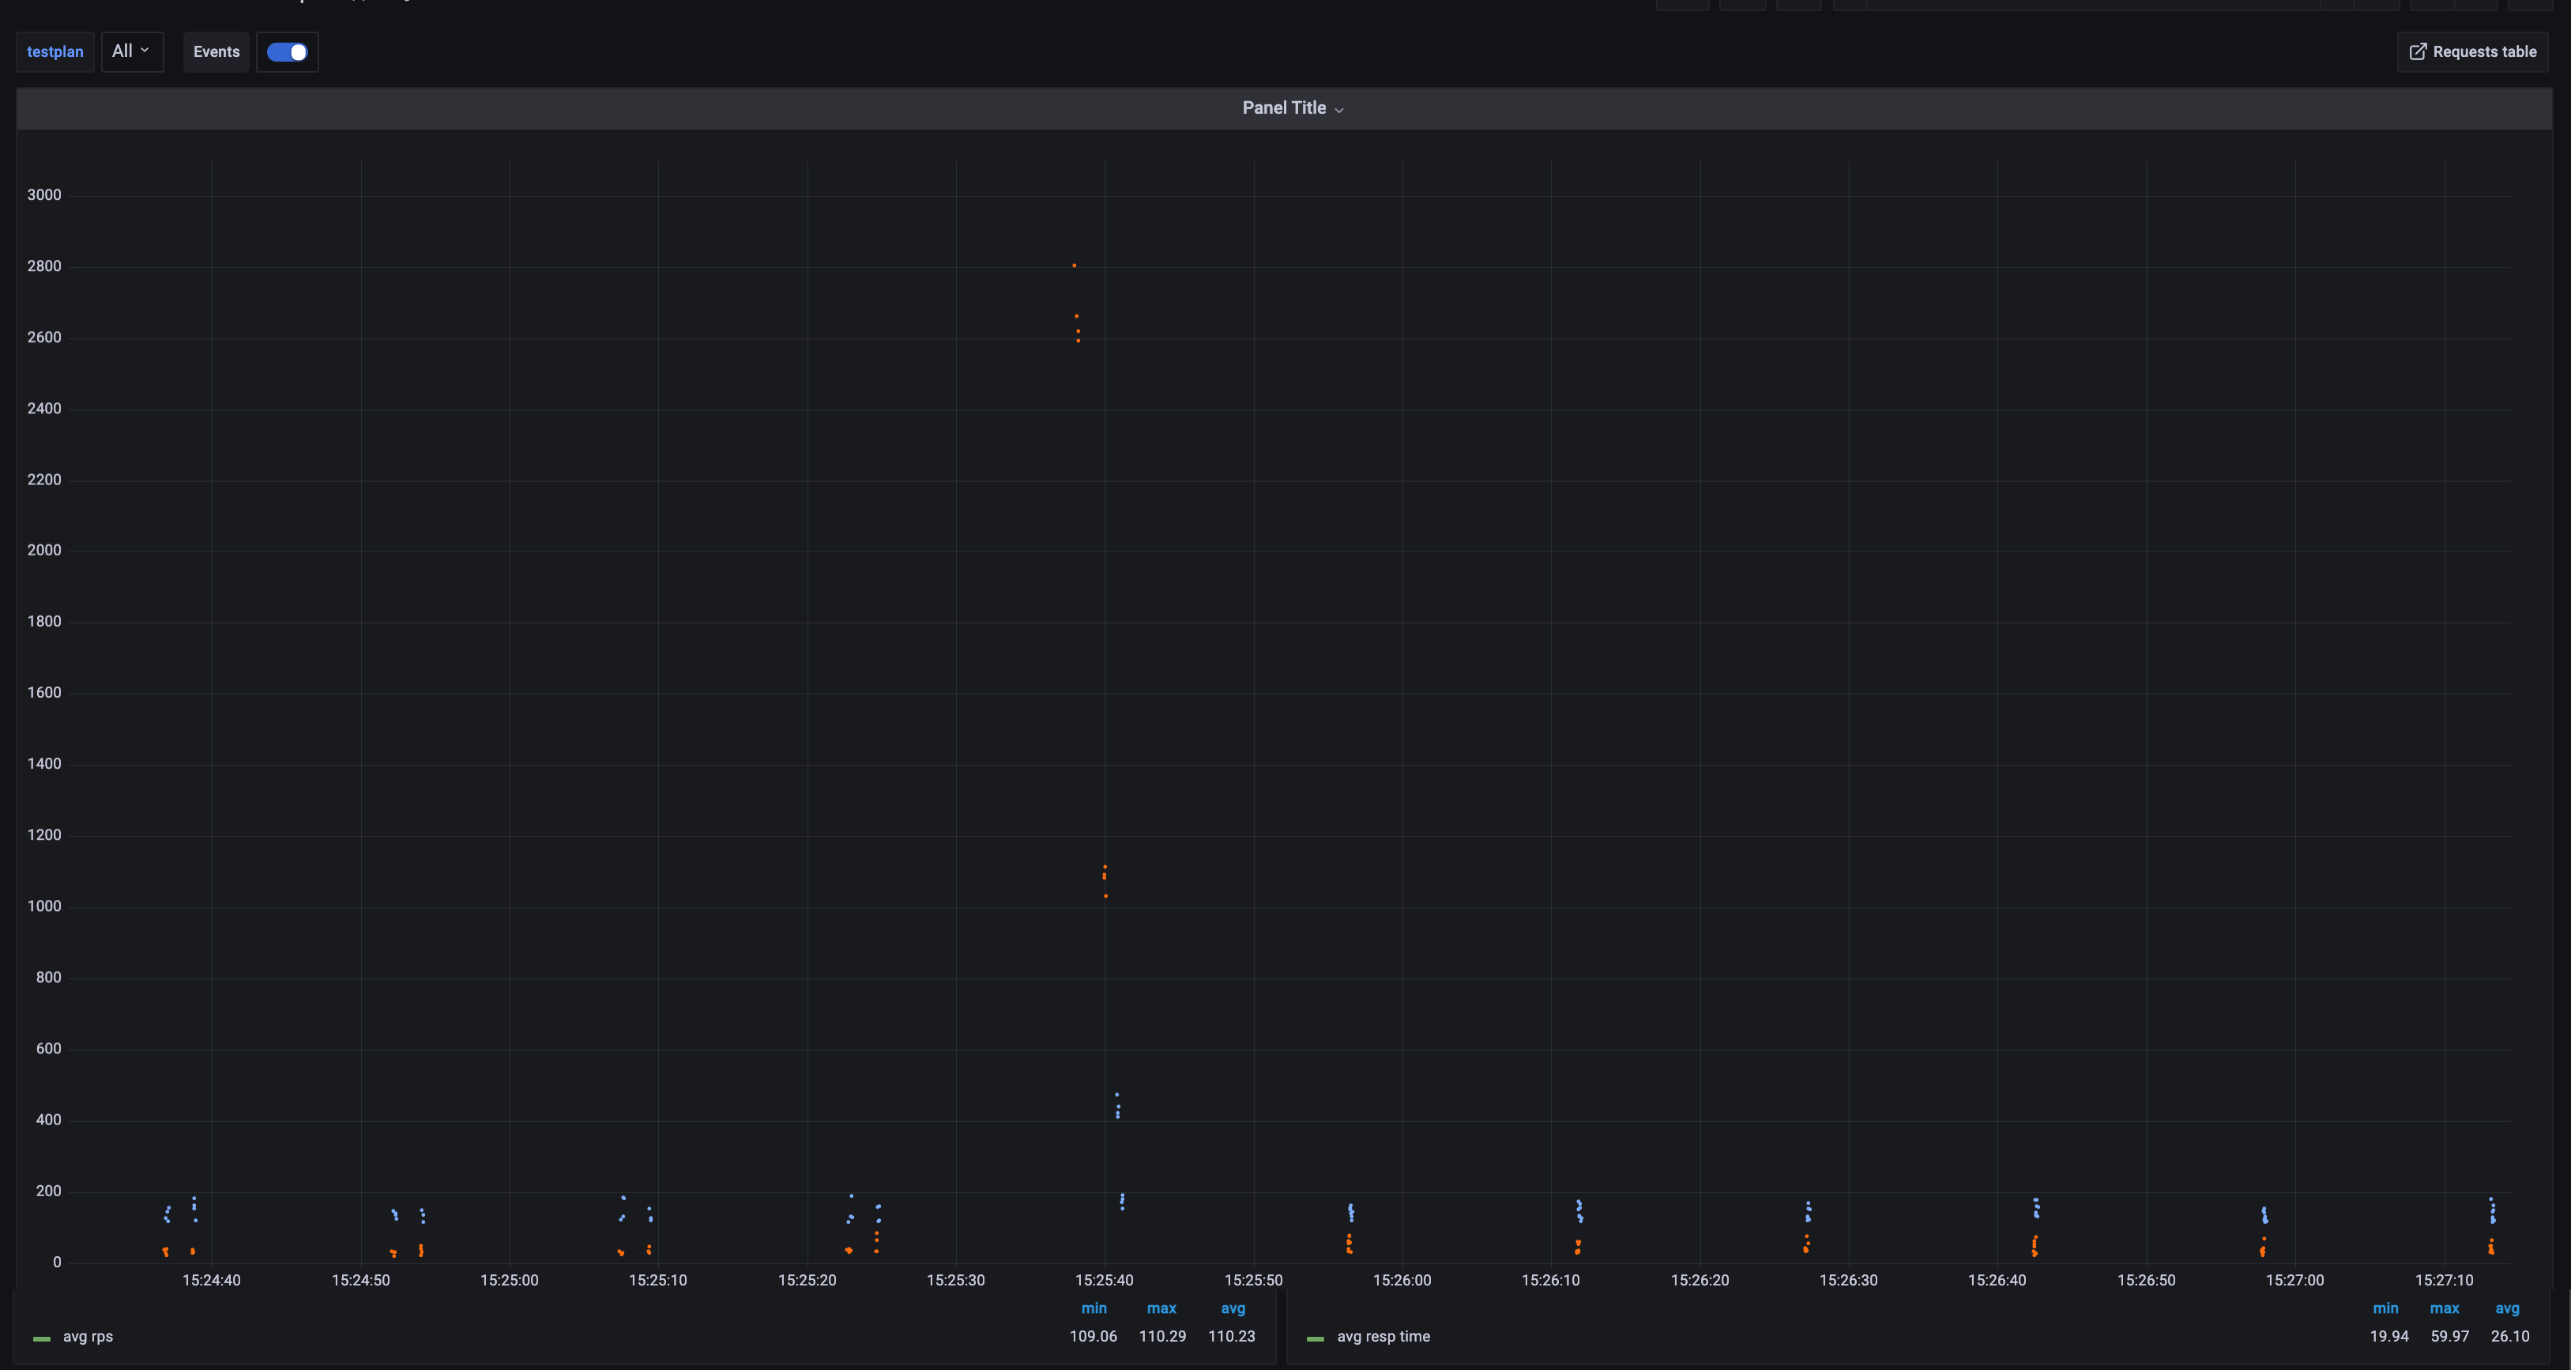Click the 2800 y-axis label
2571x1370 pixels.
tap(44, 265)
